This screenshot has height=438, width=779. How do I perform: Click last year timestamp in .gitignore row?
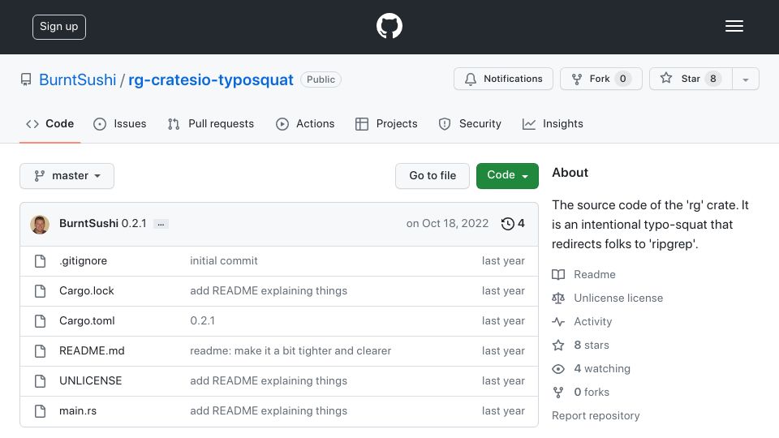pyautogui.click(x=503, y=260)
